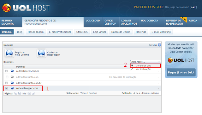Image resolution: width=202 pixels, height=115 pixels.
Task: Click the Ver instruções wrench icon
Action: 132,69
